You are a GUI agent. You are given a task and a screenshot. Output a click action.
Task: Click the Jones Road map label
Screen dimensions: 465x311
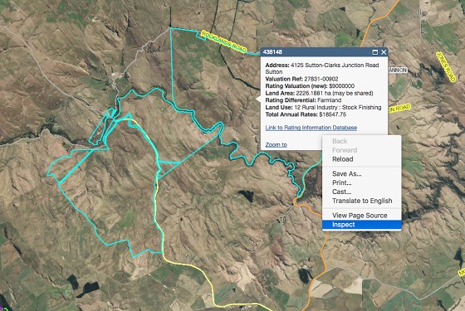point(445,67)
